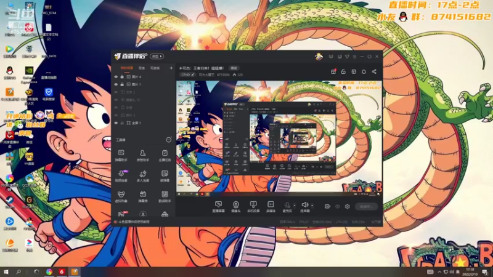Select the active orange scene tab
The height and width of the screenshot is (277, 493).
coord(127,68)
